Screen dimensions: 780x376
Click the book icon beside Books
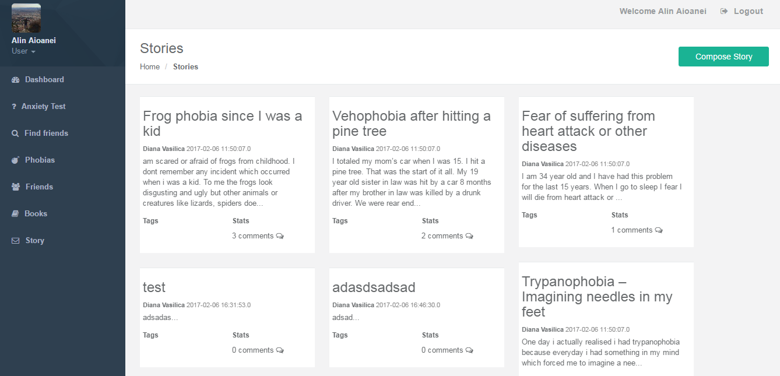pos(15,214)
